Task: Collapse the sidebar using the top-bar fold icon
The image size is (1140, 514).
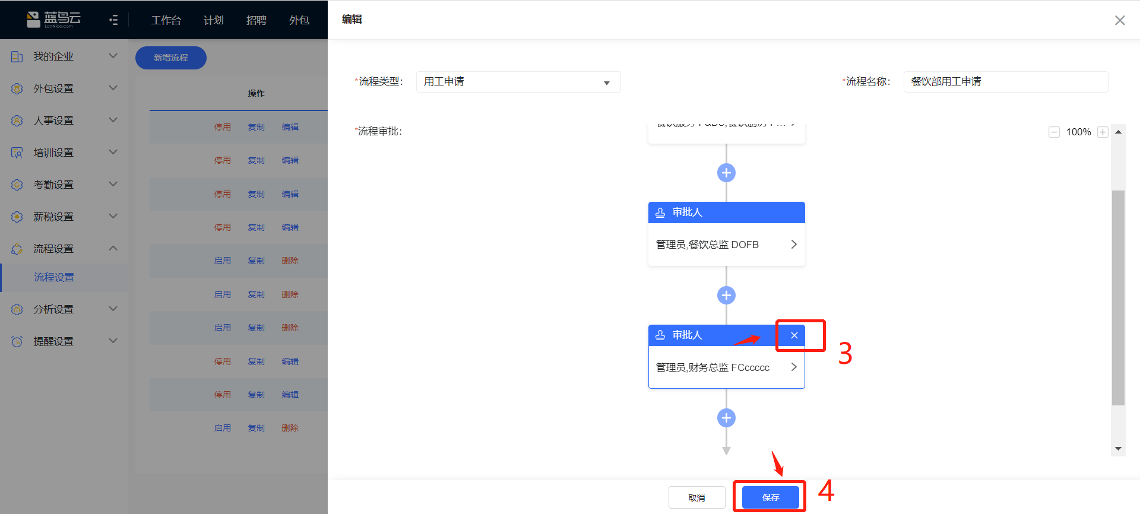Action: point(113,20)
